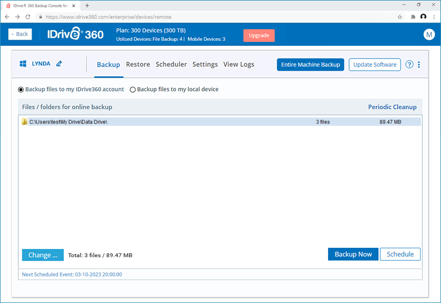Click Update Software

pos(375,65)
